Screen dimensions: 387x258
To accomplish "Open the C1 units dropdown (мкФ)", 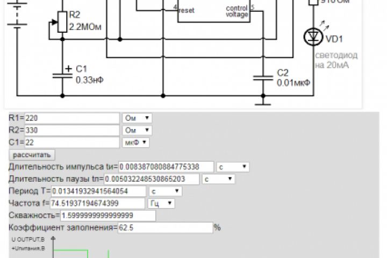I will (x=136, y=142).
